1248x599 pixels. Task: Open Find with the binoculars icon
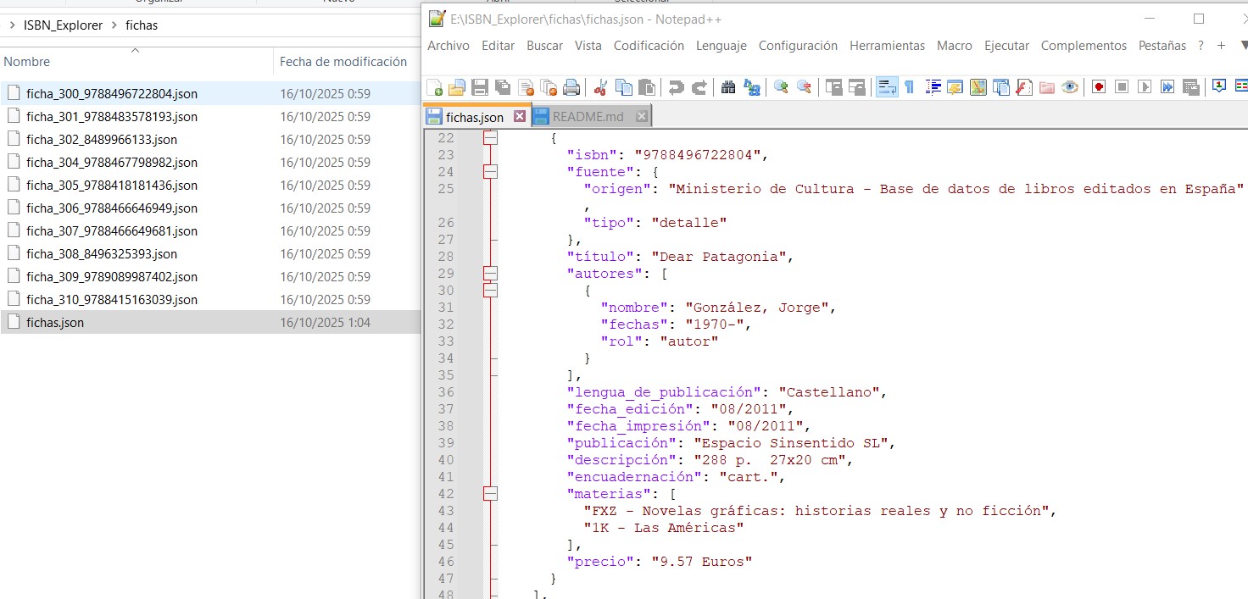click(x=728, y=86)
